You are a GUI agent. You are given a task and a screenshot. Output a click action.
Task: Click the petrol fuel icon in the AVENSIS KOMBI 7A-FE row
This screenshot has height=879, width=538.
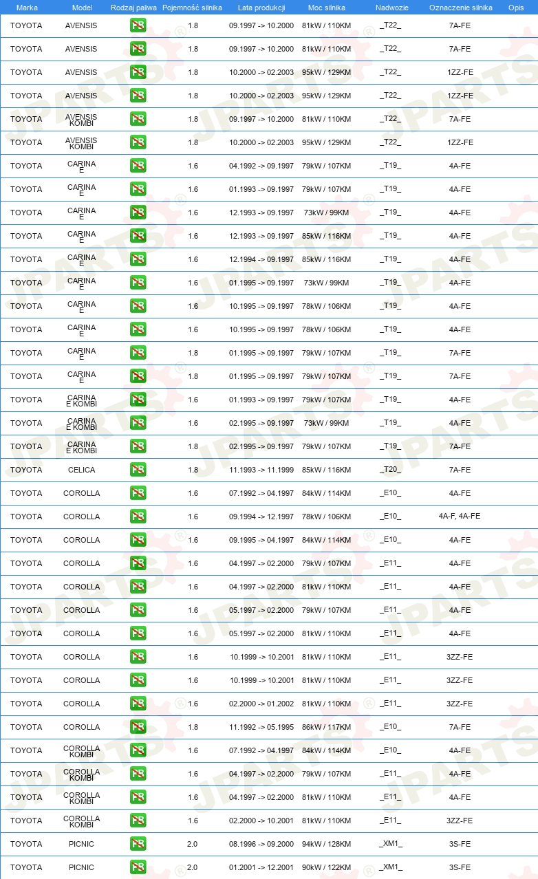(x=138, y=119)
